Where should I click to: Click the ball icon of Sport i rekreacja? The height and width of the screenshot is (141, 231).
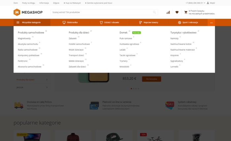[x=180, y=22]
